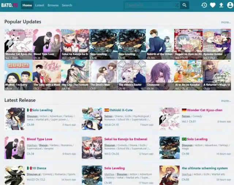Open Blood Type Love release thumbnail
Viewport: 234px width, 185px height.
[15, 148]
